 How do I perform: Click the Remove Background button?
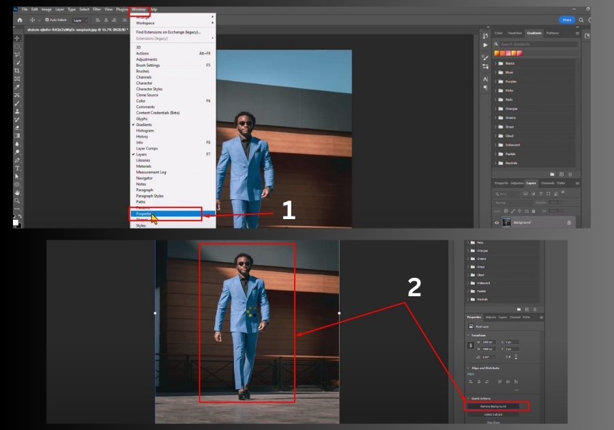tap(493, 407)
